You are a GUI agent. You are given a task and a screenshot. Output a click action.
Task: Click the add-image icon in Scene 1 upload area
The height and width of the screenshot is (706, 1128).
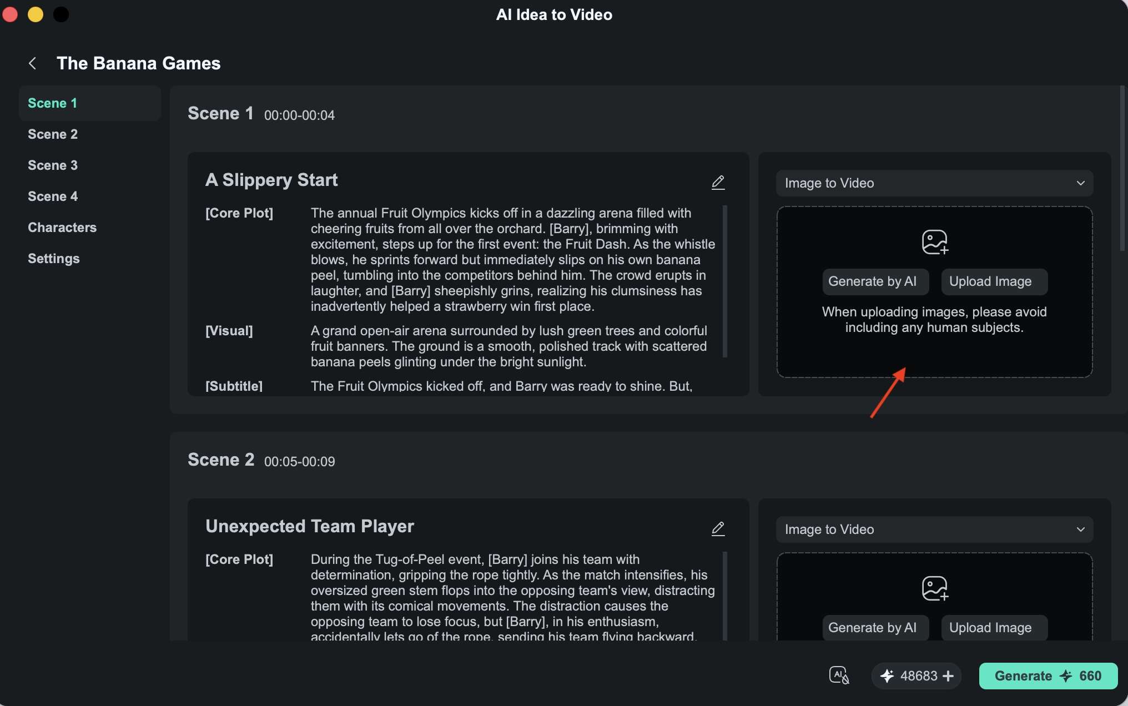pos(935,242)
